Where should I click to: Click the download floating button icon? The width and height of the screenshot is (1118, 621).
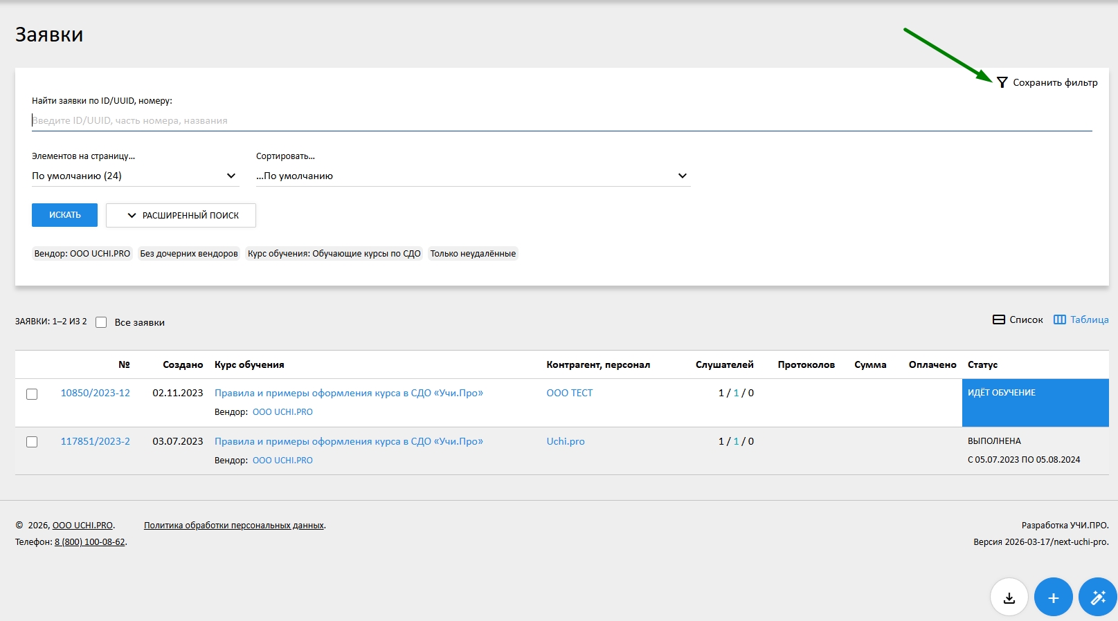(1009, 597)
